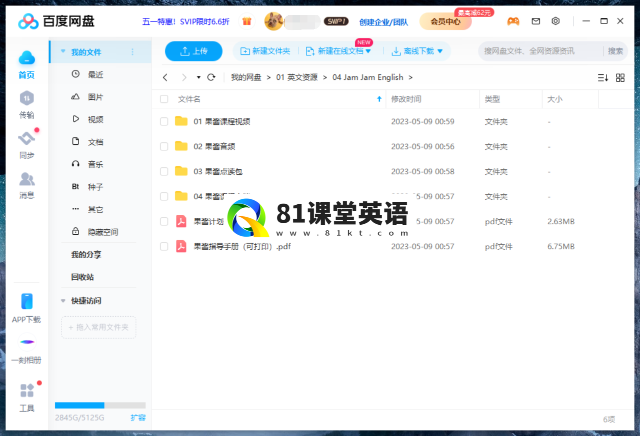The width and height of the screenshot is (640, 436).
Task: Click the 新建文件夹 button
Action: (265, 51)
